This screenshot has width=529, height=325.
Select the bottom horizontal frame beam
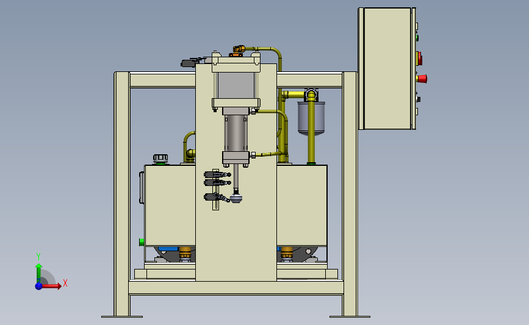(236, 288)
